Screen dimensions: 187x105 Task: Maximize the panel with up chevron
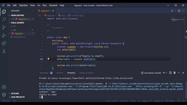point(179,73)
